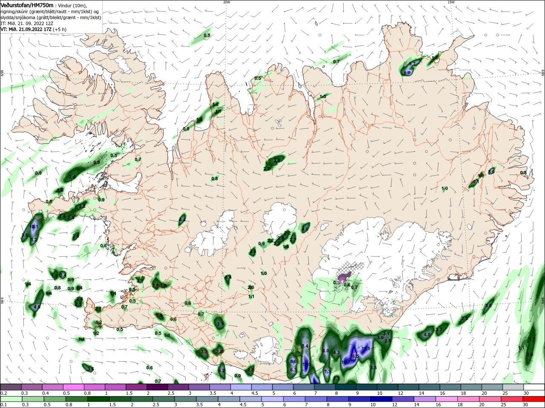Click the 2.9 precipitation value
545x408 pixels.
point(387,341)
